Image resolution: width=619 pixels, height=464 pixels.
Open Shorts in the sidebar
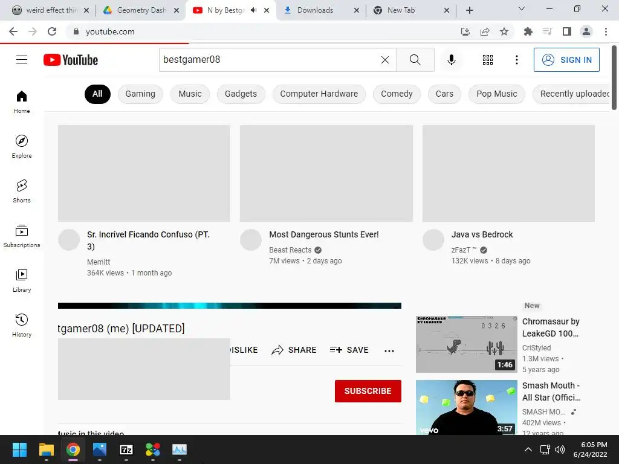[22, 191]
